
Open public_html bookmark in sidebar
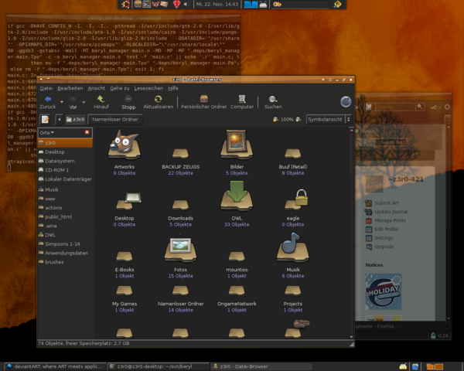click(x=65, y=216)
